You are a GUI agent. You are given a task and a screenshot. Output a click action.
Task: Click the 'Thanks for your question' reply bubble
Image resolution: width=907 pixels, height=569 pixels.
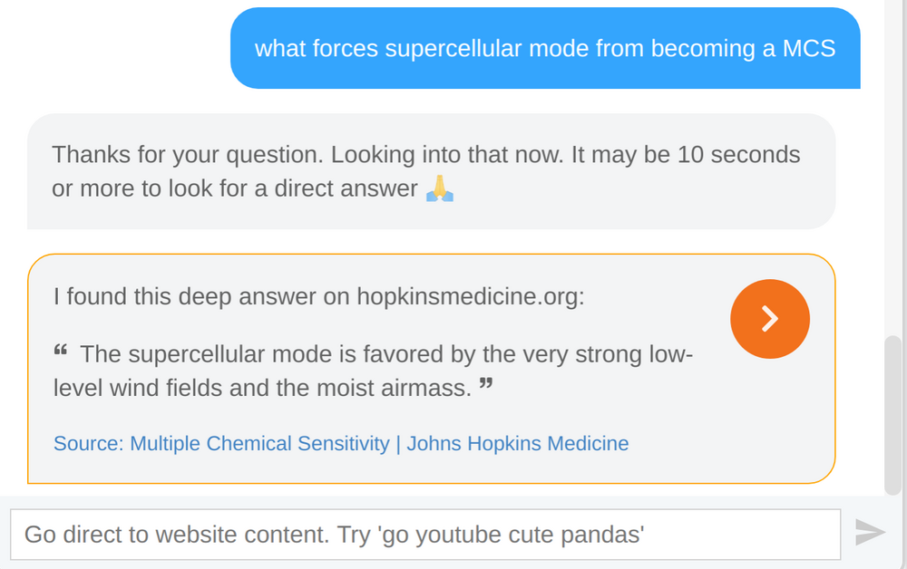[x=431, y=171]
